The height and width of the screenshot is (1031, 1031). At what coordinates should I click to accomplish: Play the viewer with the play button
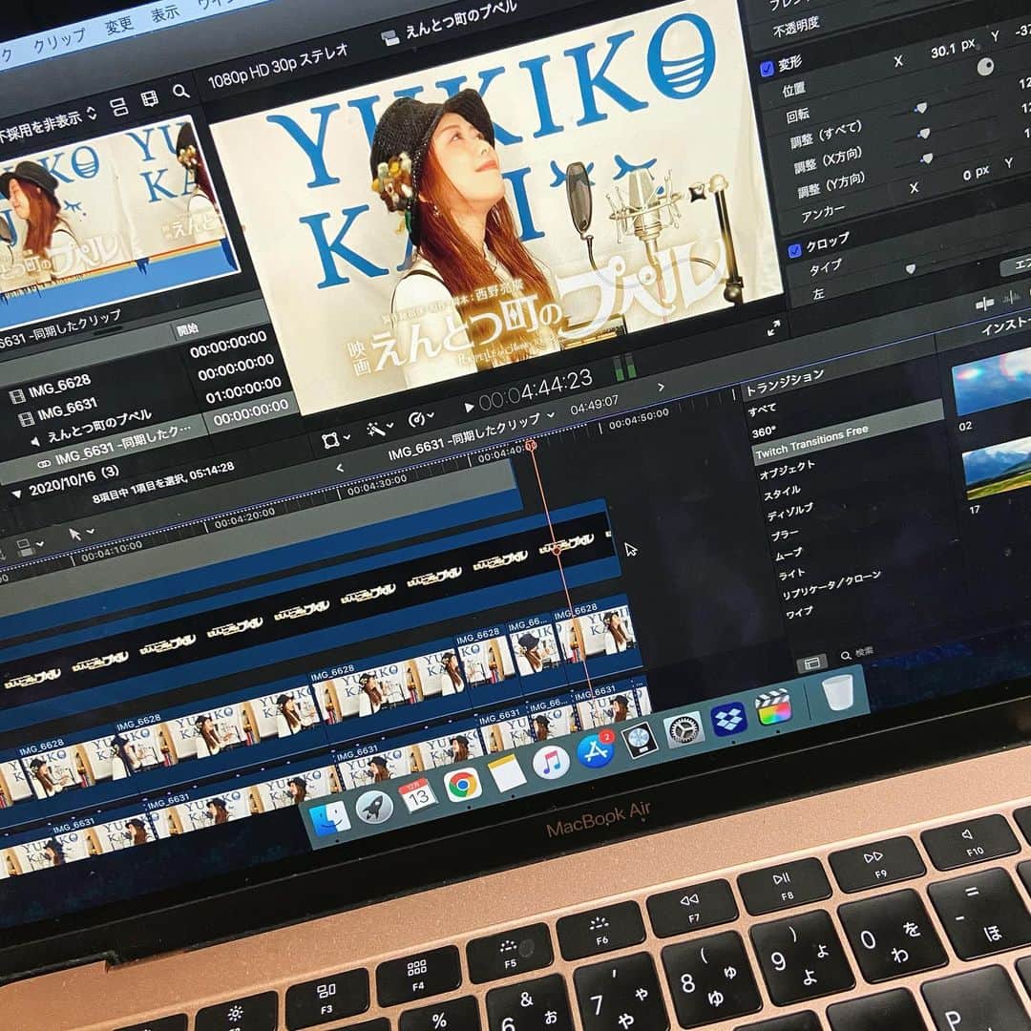tap(469, 407)
